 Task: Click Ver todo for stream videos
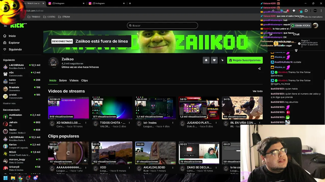tap(257, 91)
